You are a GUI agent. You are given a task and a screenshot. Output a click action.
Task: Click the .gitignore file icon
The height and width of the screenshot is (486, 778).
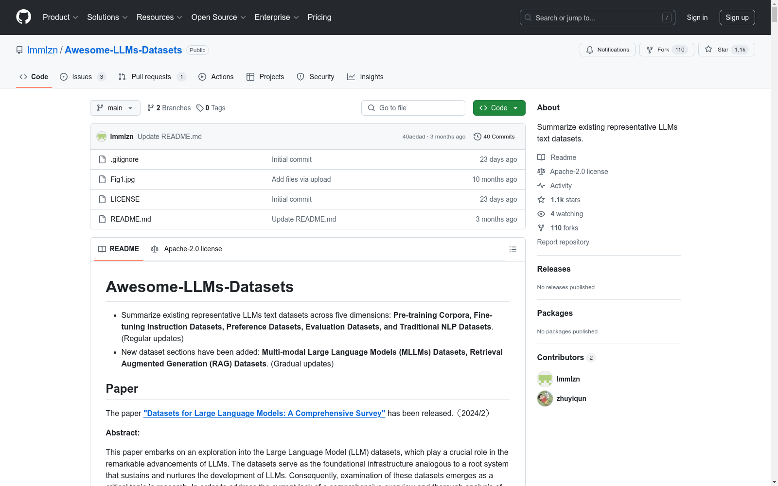click(x=102, y=159)
